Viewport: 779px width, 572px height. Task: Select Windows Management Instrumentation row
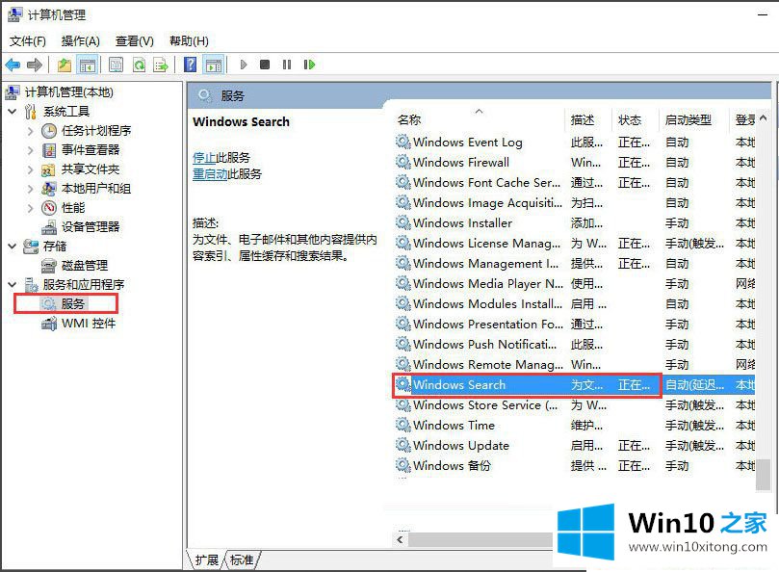[x=574, y=264]
